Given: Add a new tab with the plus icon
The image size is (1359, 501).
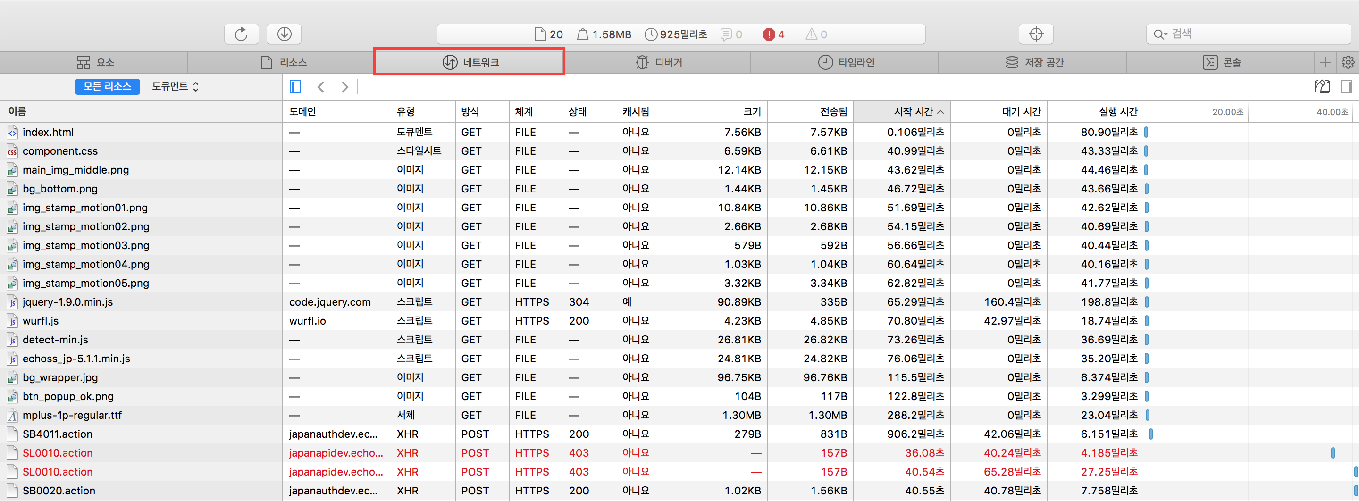Looking at the screenshot, I should 1325,62.
